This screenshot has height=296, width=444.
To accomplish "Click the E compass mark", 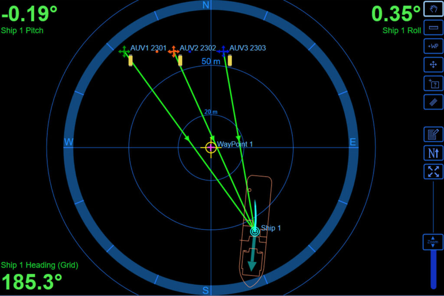I will [x=353, y=142].
